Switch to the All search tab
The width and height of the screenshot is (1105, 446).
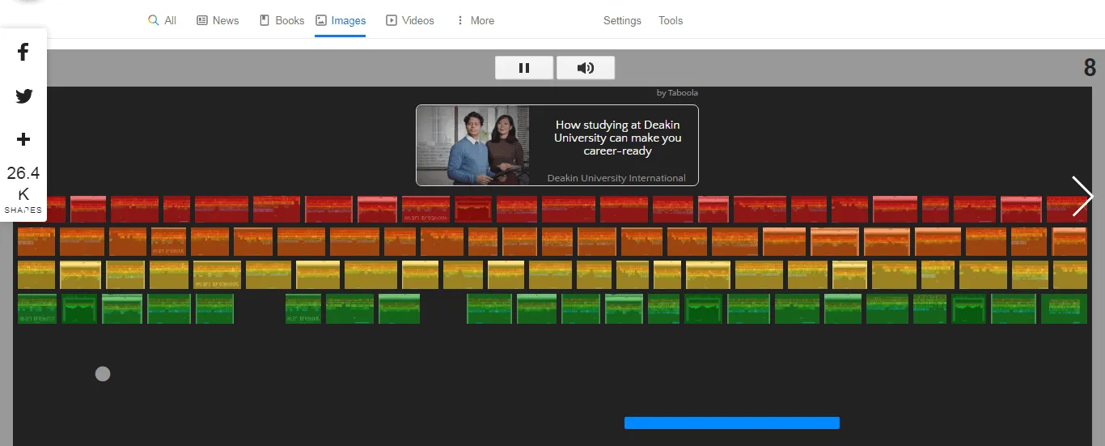click(x=162, y=20)
